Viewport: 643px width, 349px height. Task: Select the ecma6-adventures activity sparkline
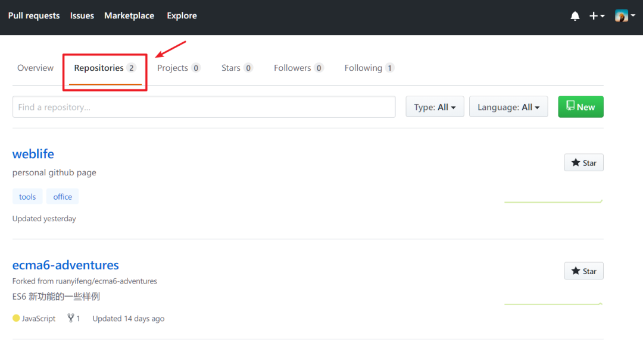tap(554, 304)
